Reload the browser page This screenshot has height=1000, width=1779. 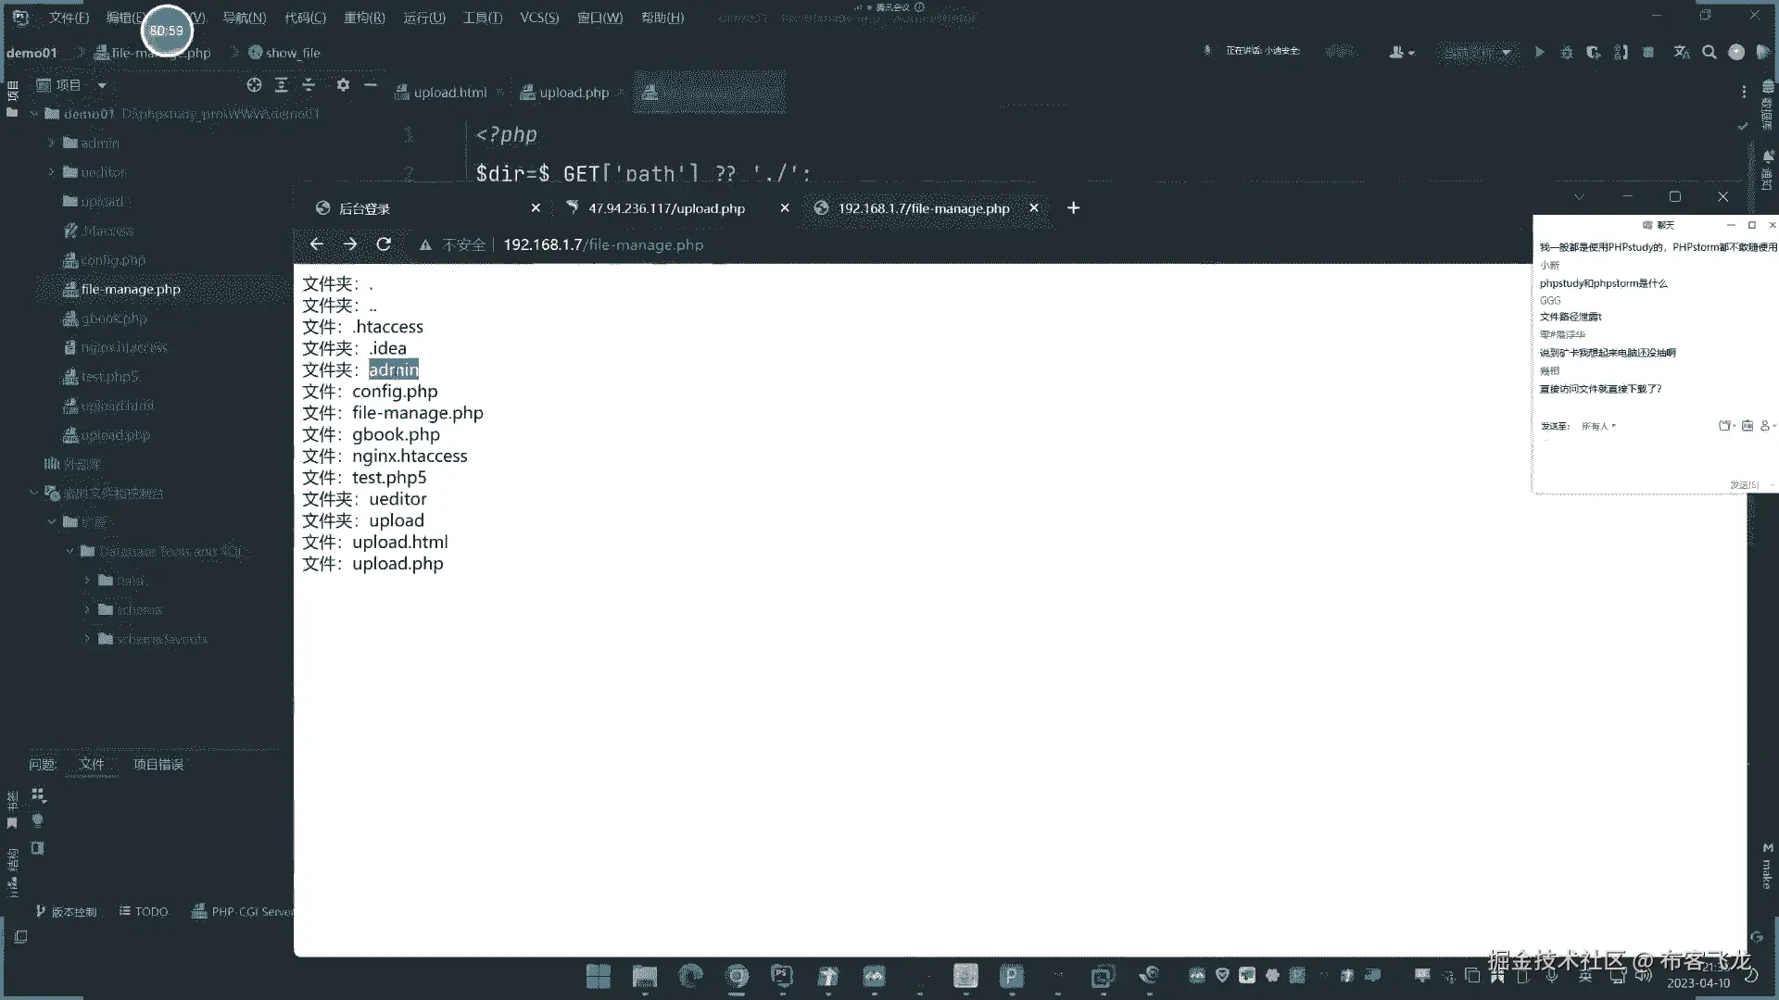[x=384, y=244]
